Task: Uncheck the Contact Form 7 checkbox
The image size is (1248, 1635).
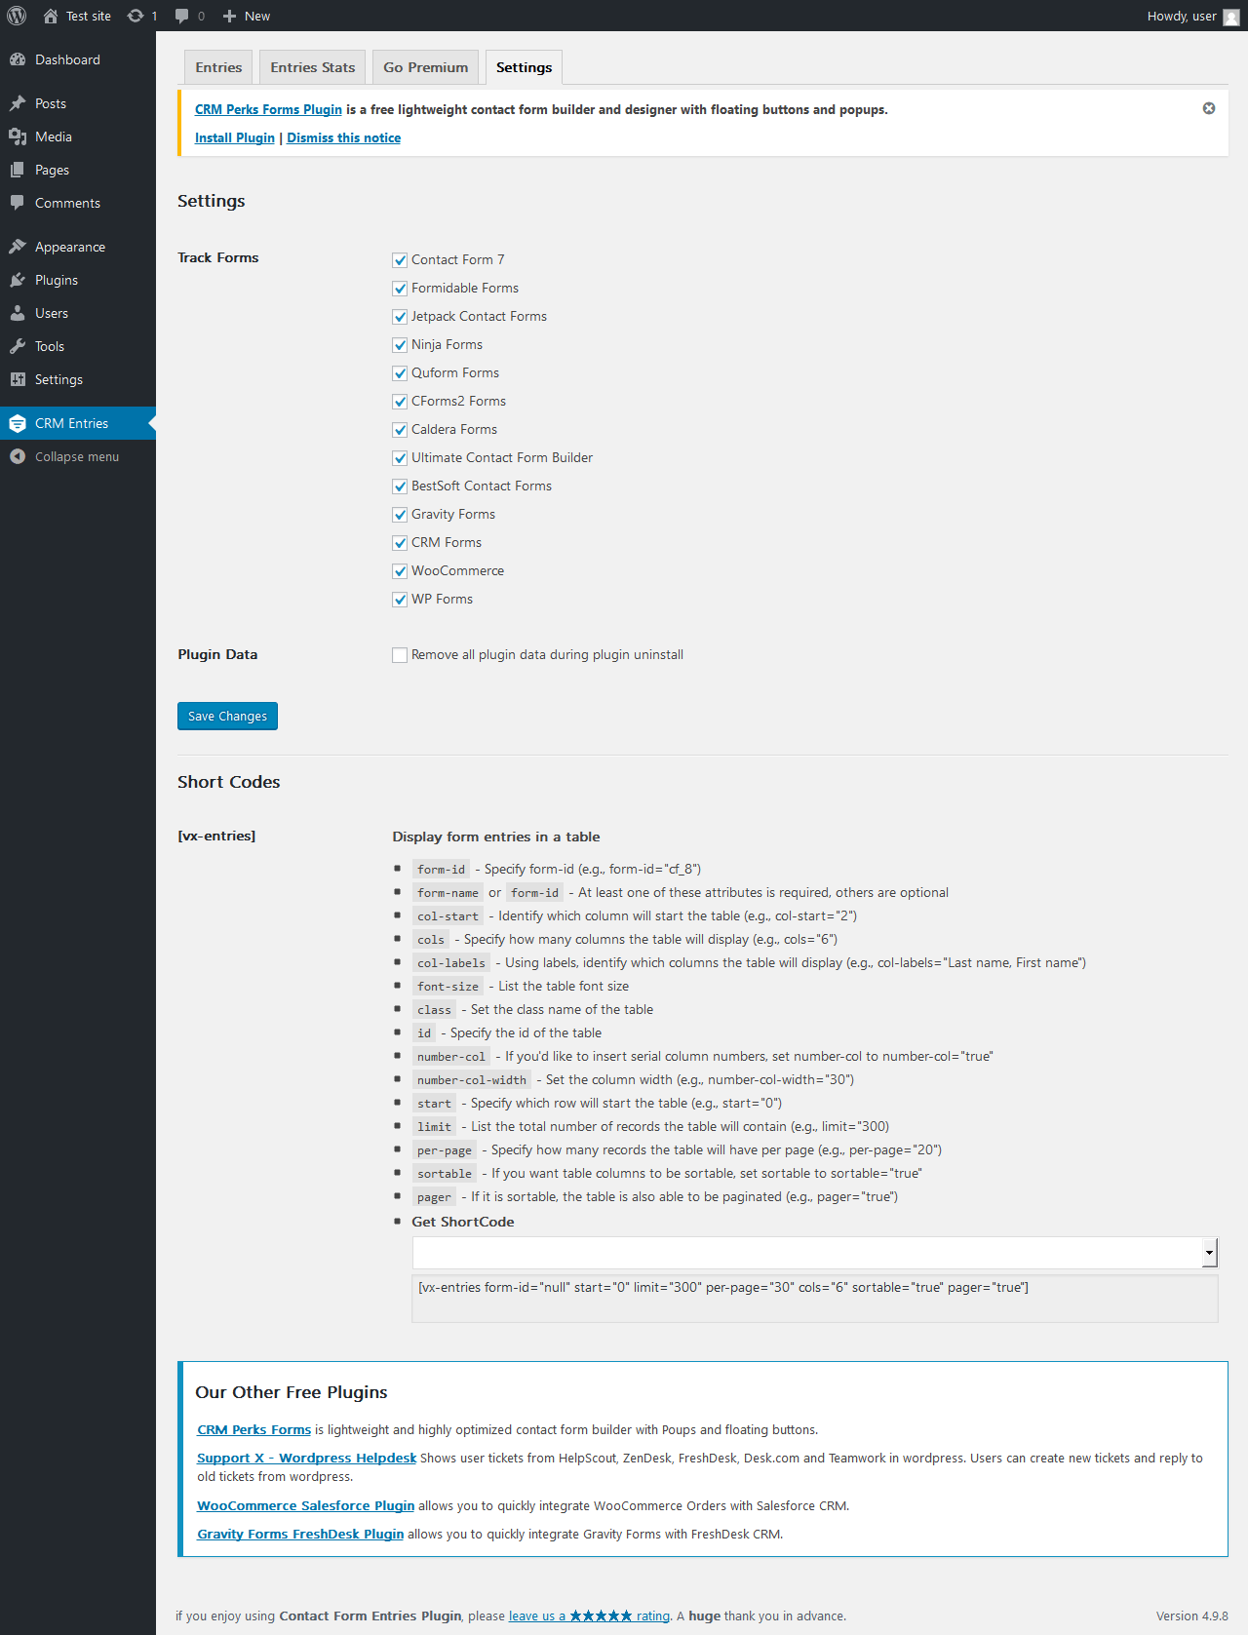Action: 400,260
